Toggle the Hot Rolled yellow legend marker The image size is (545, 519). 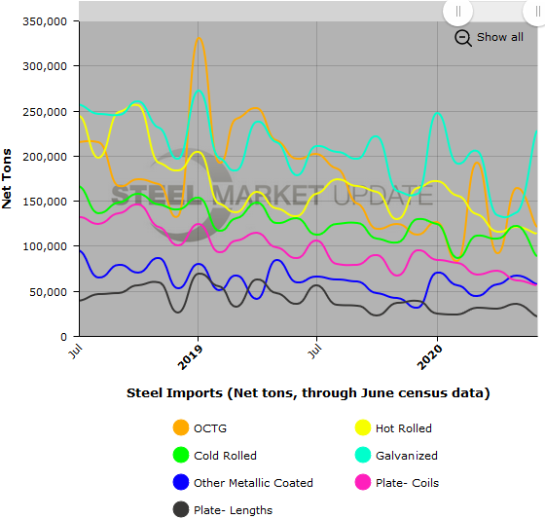(x=363, y=427)
